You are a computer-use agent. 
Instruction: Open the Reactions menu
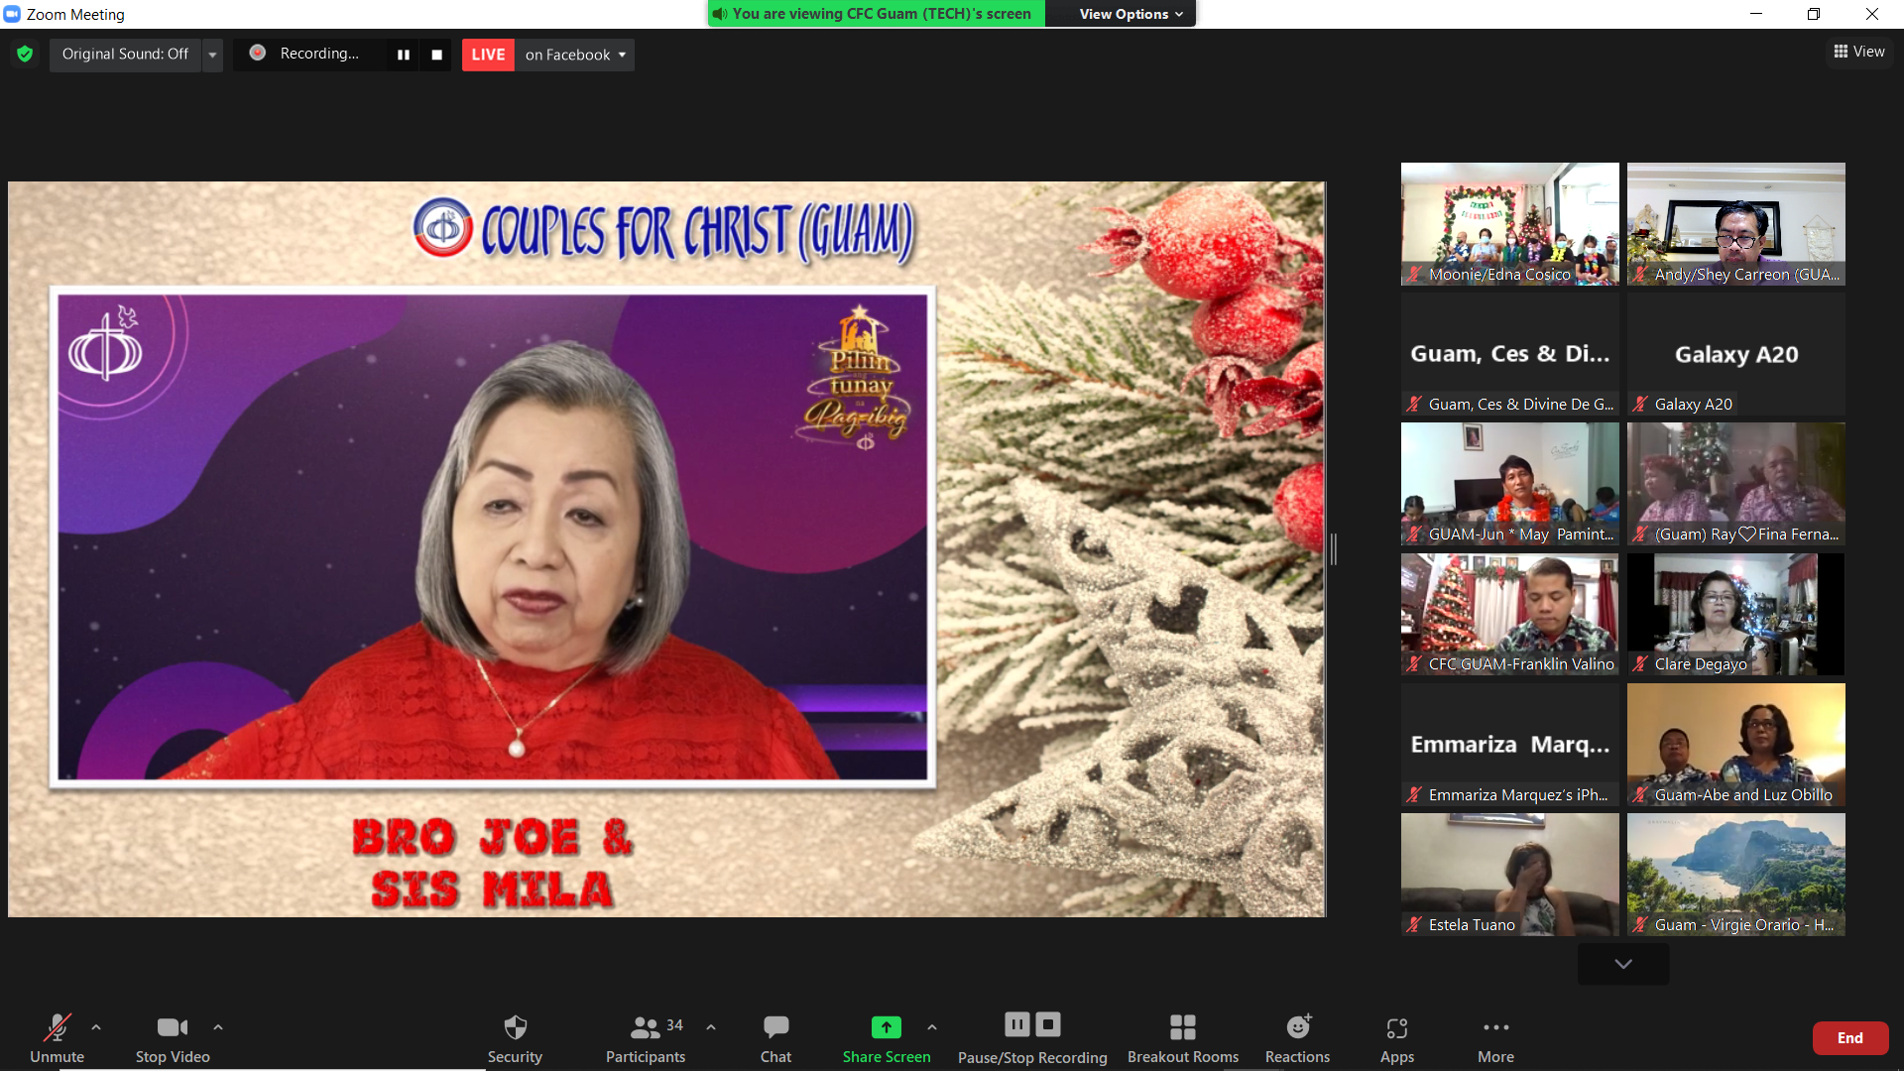point(1297,1037)
